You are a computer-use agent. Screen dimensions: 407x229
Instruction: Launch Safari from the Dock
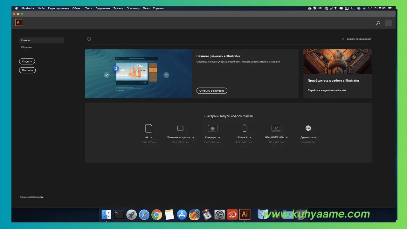pos(144,214)
